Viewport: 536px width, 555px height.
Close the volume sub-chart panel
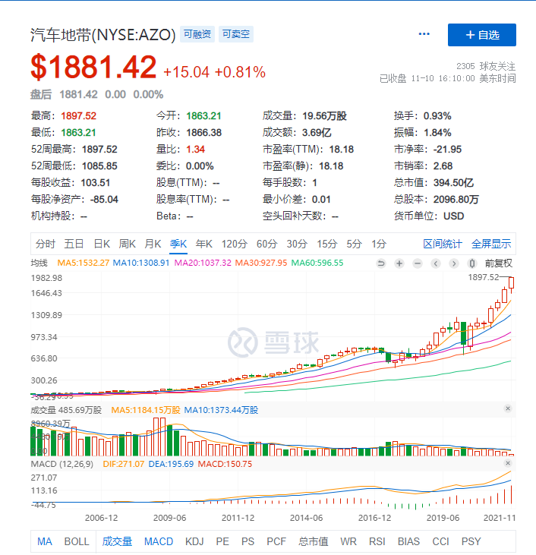(x=507, y=409)
